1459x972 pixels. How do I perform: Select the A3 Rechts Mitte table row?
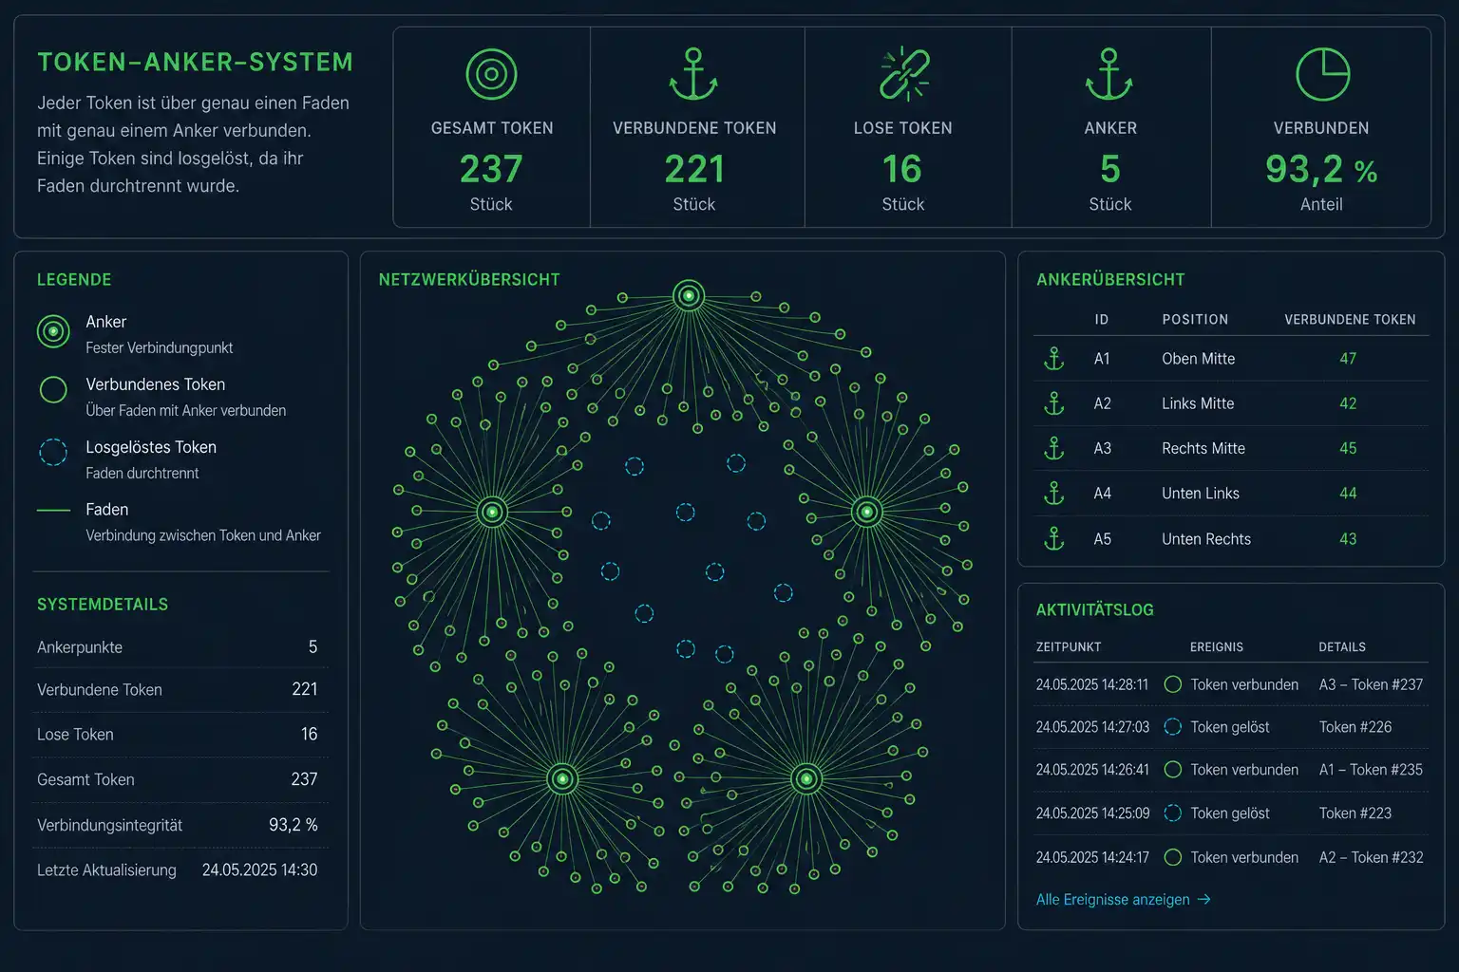[x=1231, y=448]
